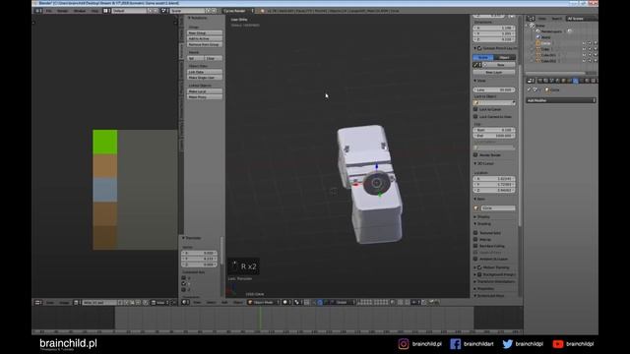Click the New Layer grease pencil button
630x354 pixels.
pos(494,72)
